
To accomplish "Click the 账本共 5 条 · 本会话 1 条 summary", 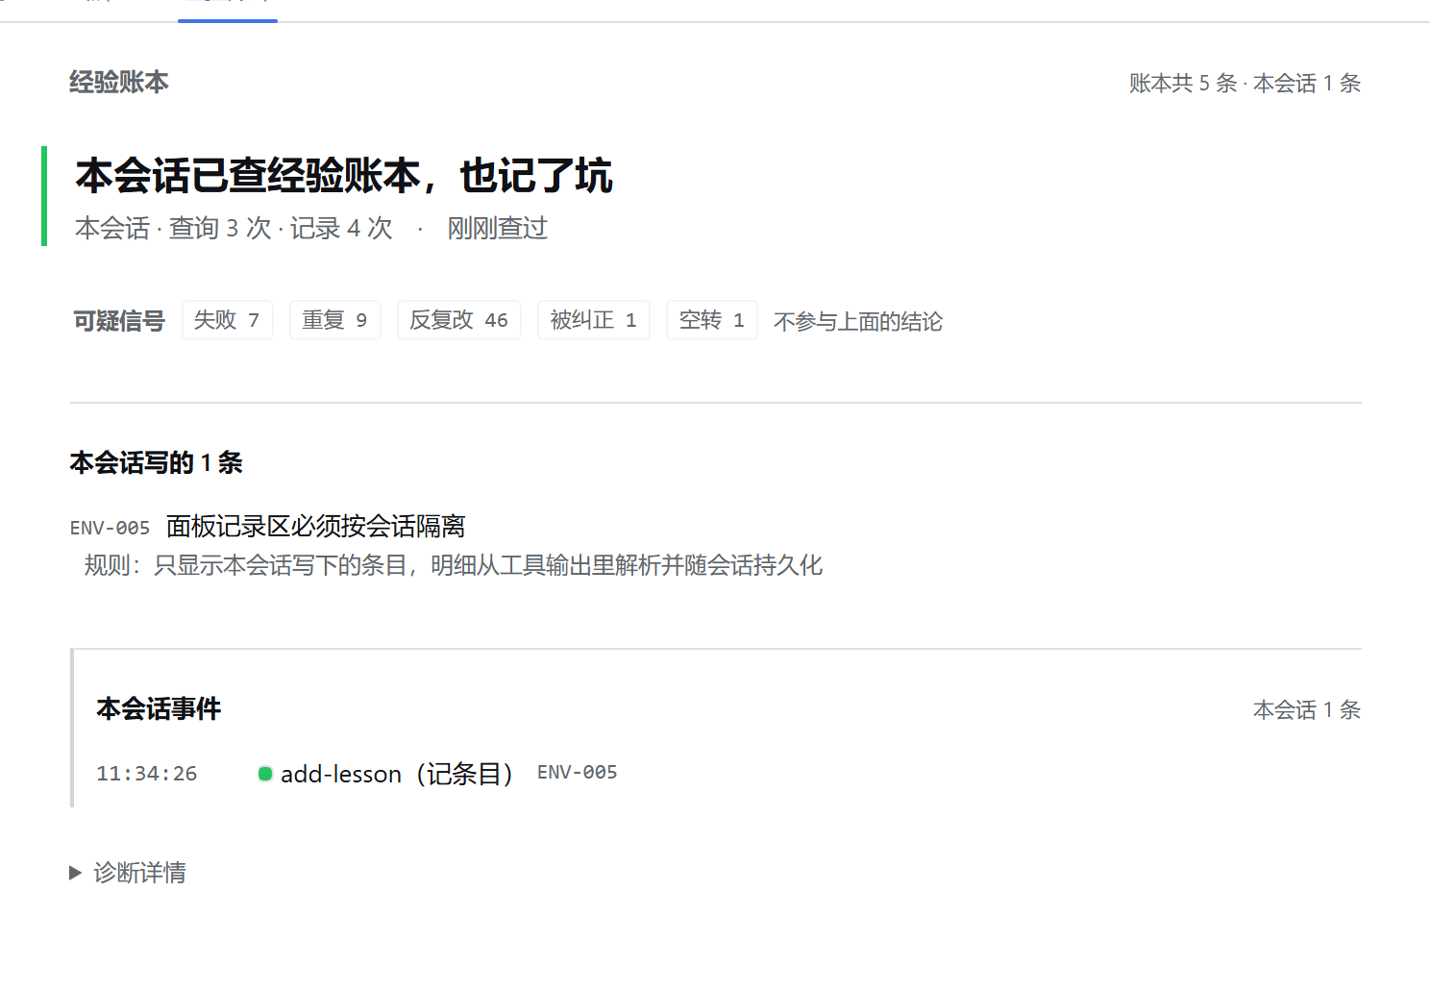I will point(1245,84).
